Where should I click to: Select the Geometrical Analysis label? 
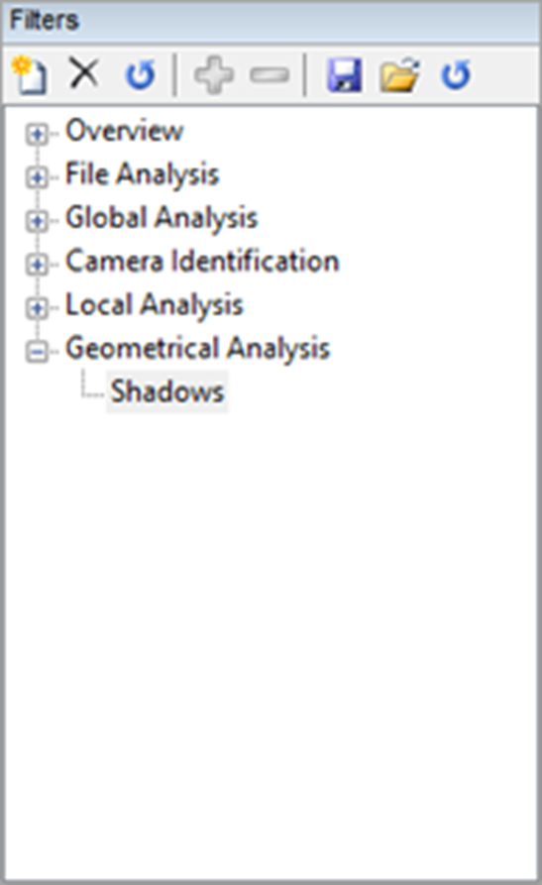coord(197,348)
